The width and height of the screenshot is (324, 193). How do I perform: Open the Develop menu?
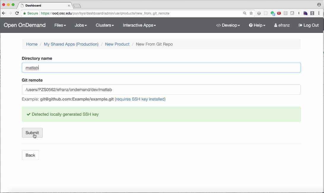[228, 25]
